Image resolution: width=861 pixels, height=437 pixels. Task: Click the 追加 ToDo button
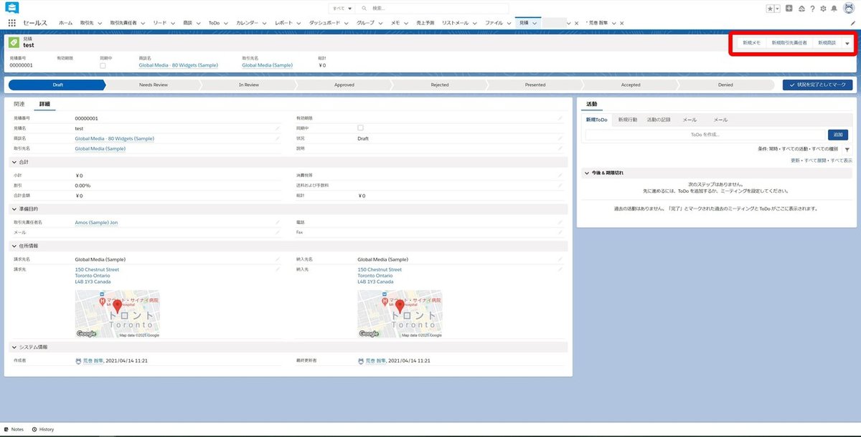click(x=838, y=135)
